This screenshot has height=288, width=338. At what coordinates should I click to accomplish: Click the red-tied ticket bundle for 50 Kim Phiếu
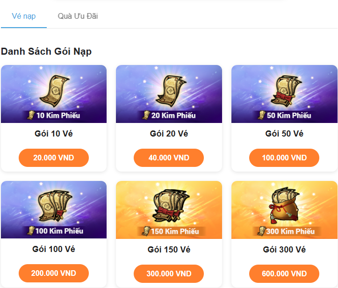coord(286,91)
